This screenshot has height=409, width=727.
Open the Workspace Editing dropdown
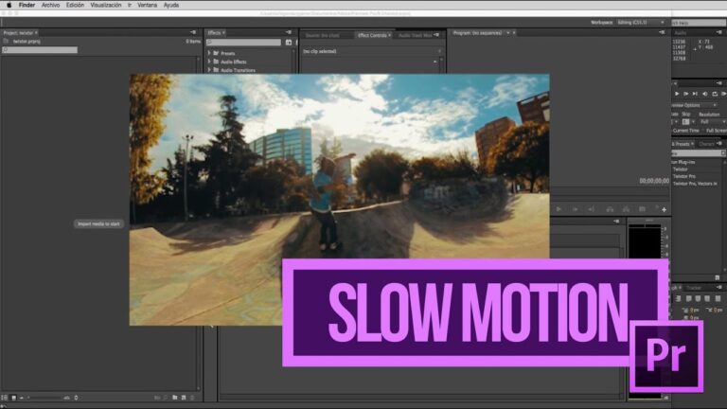(642, 23)
